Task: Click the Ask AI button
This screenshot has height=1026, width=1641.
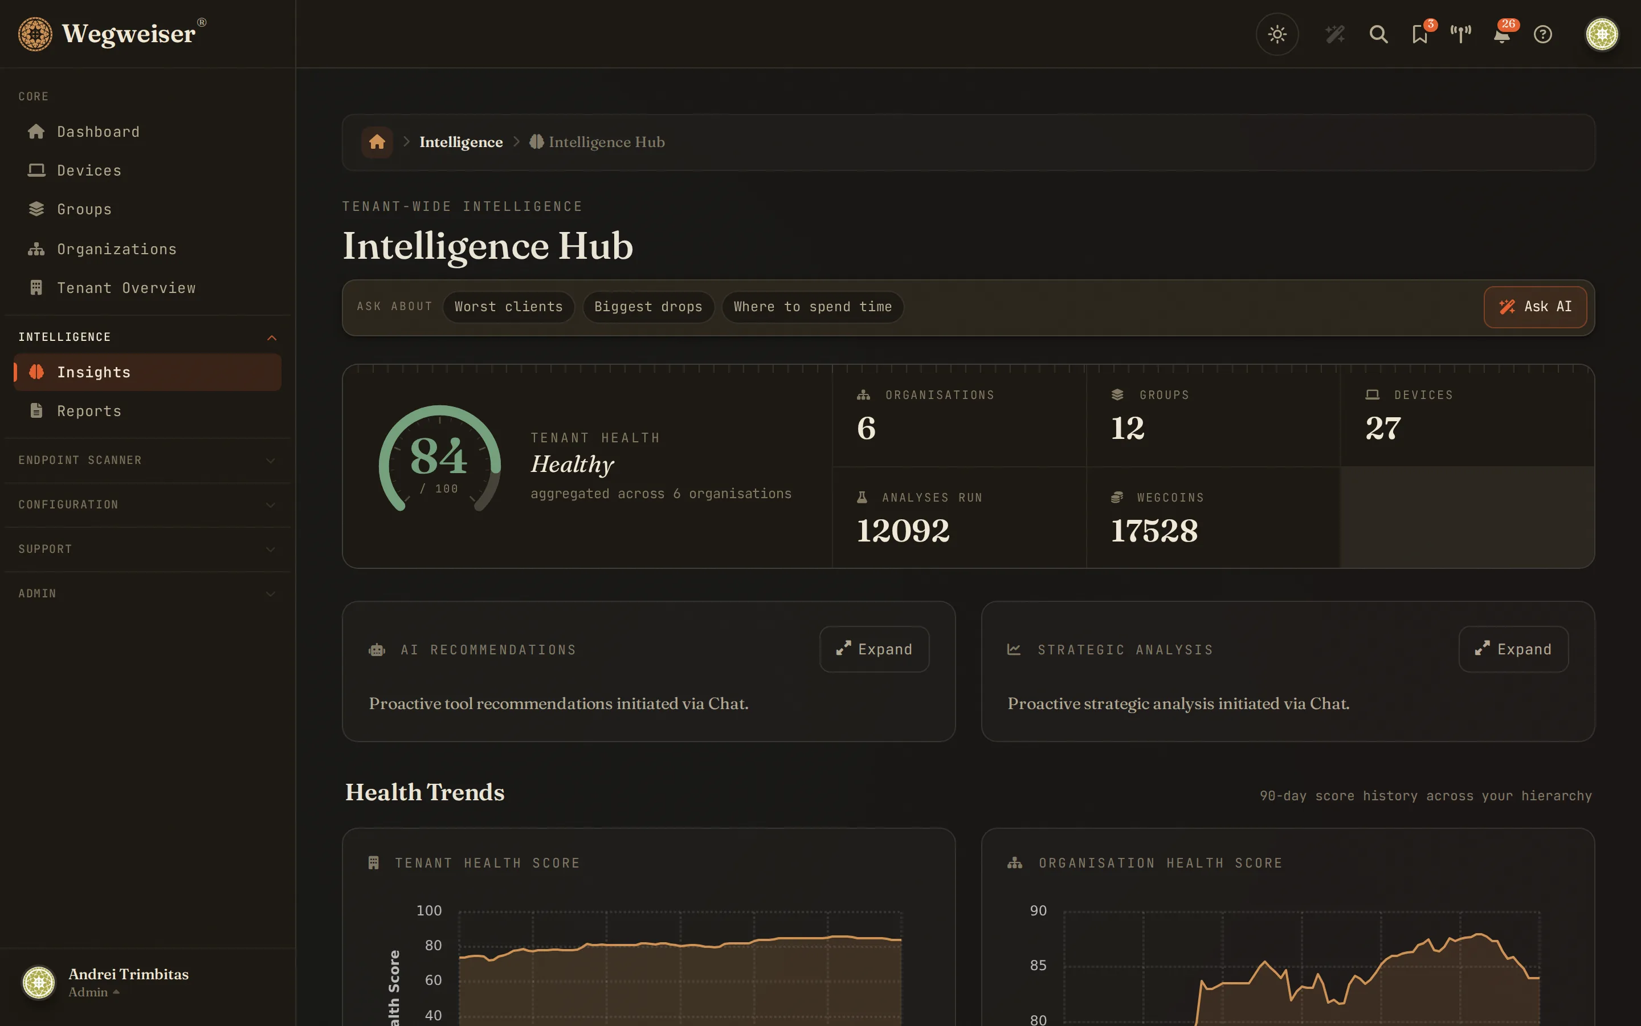Action: click(1535, 307)
